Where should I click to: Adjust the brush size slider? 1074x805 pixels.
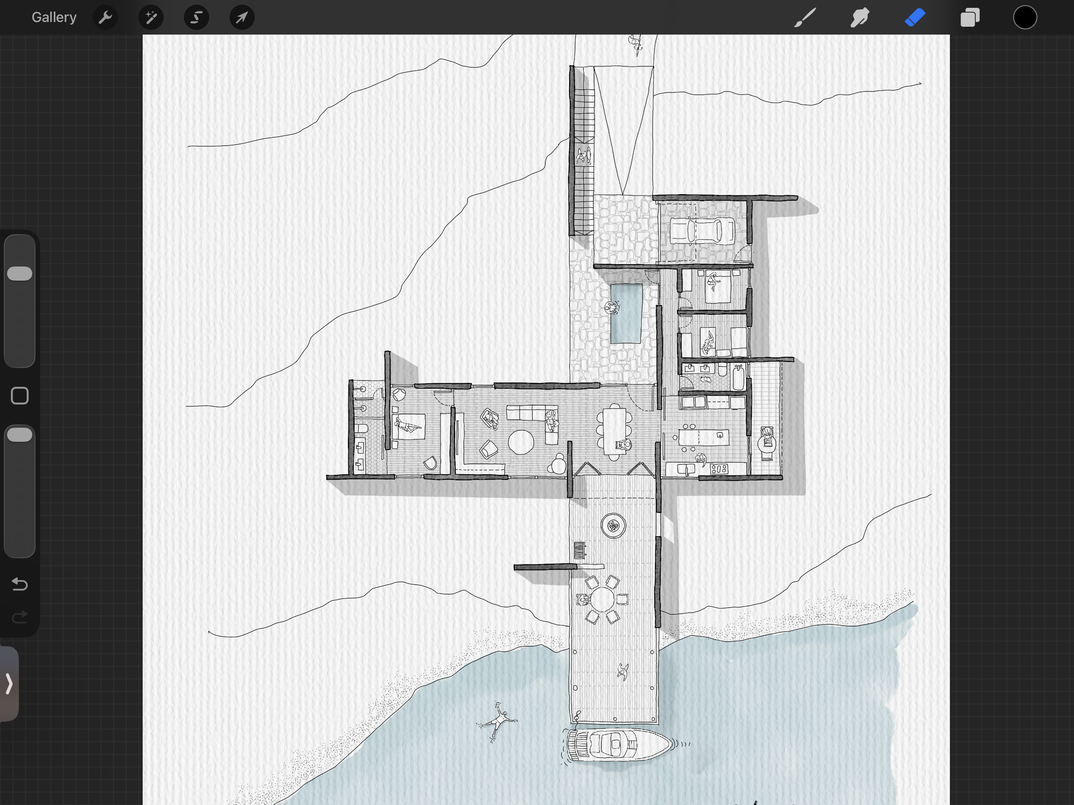click(20, 301)
